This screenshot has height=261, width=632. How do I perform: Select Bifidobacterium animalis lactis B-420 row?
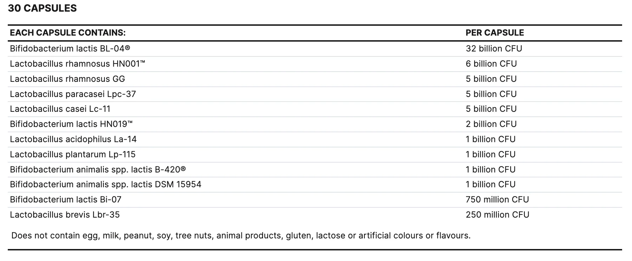click(315, 170)
